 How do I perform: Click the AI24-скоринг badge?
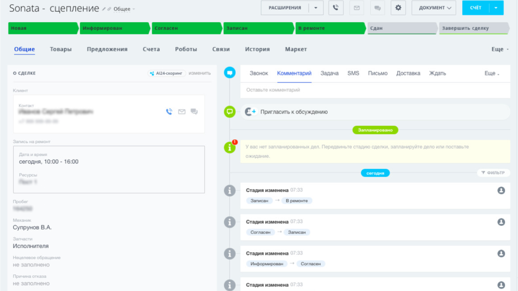click(167, 73)
